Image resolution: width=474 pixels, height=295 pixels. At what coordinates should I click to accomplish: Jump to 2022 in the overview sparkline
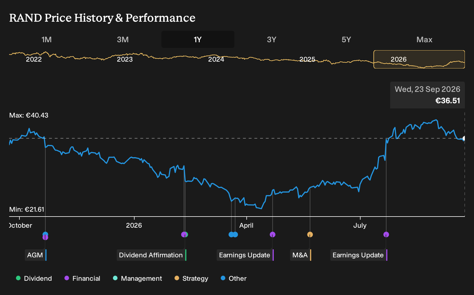tap(34, 59)
